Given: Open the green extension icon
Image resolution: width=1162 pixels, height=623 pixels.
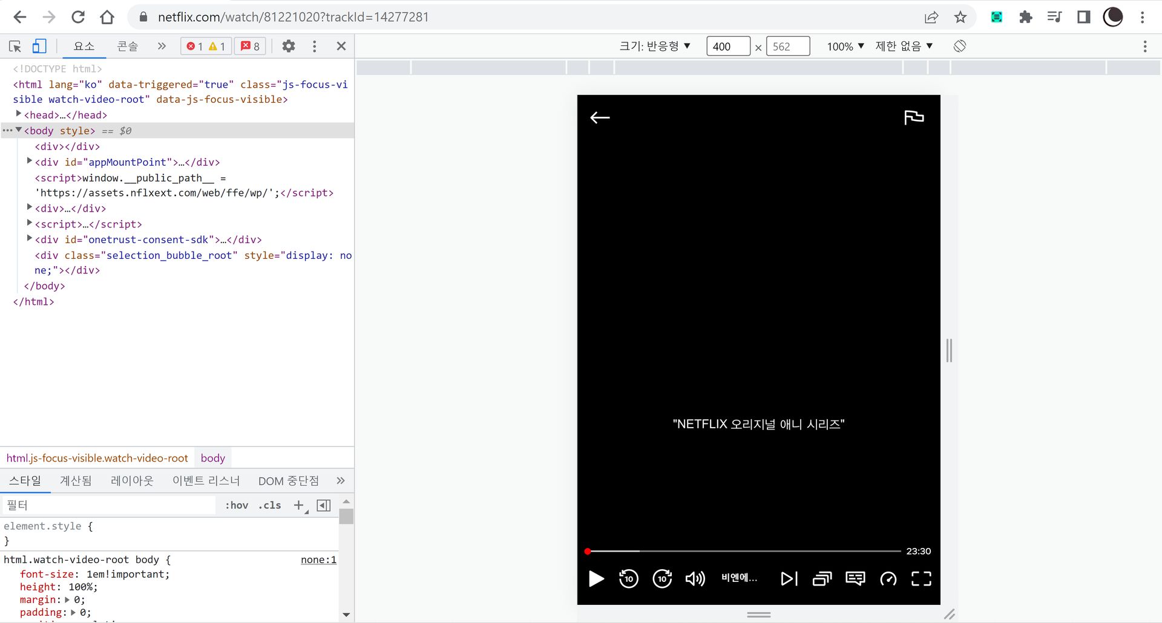Looking at the screenshot, I should 997,17.
